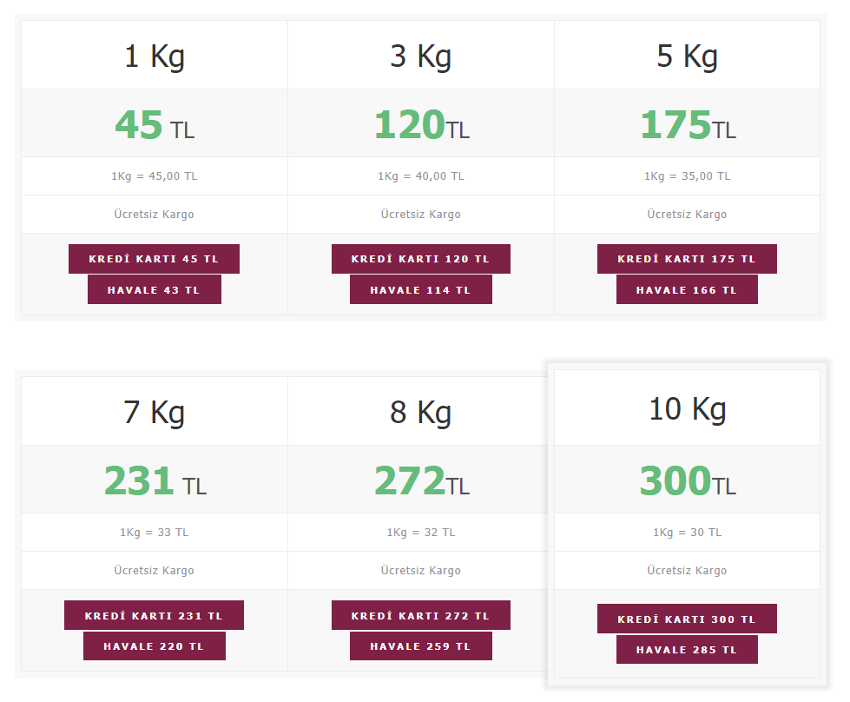Click KREDİ KARTI 231 TL button
The image size is (850, 702).
pos(154,615)
